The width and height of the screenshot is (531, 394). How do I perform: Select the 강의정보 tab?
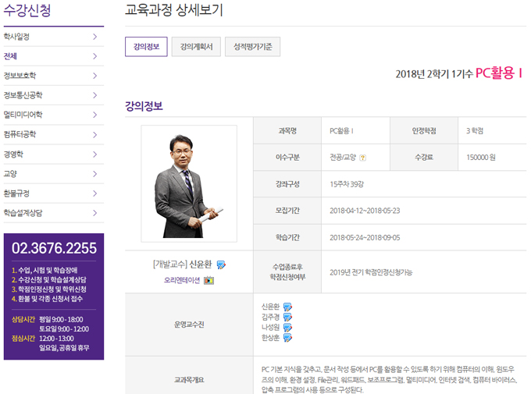(x=146, y=47)
